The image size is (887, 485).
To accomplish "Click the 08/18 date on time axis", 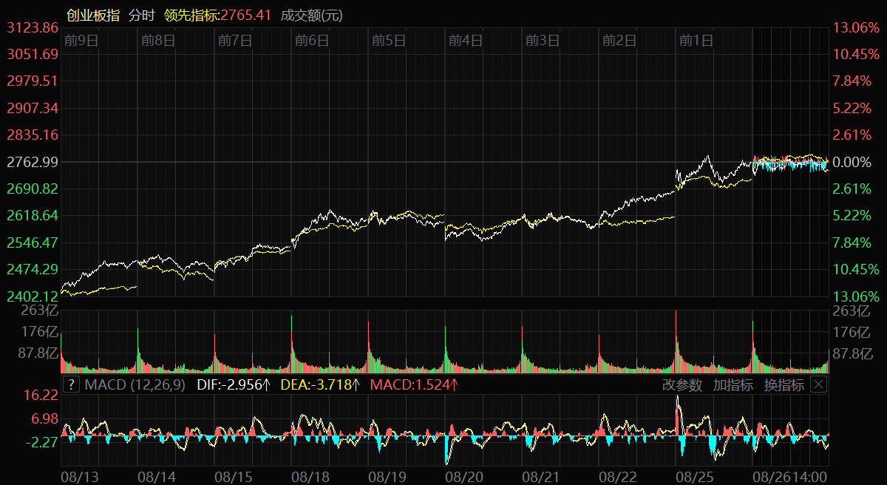I will point(310,478).
